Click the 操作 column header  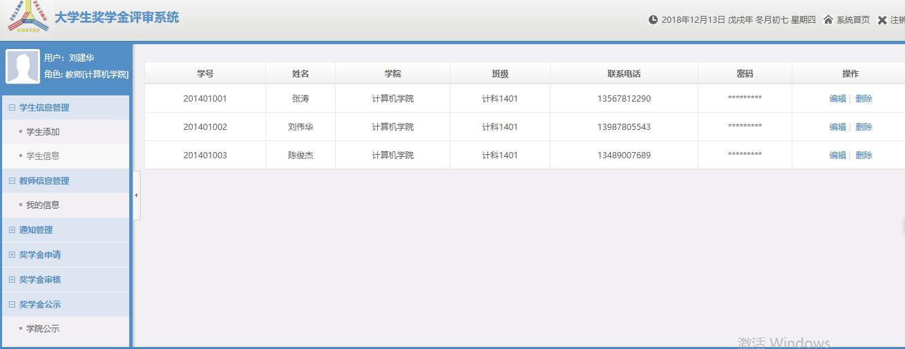[850, 73]
